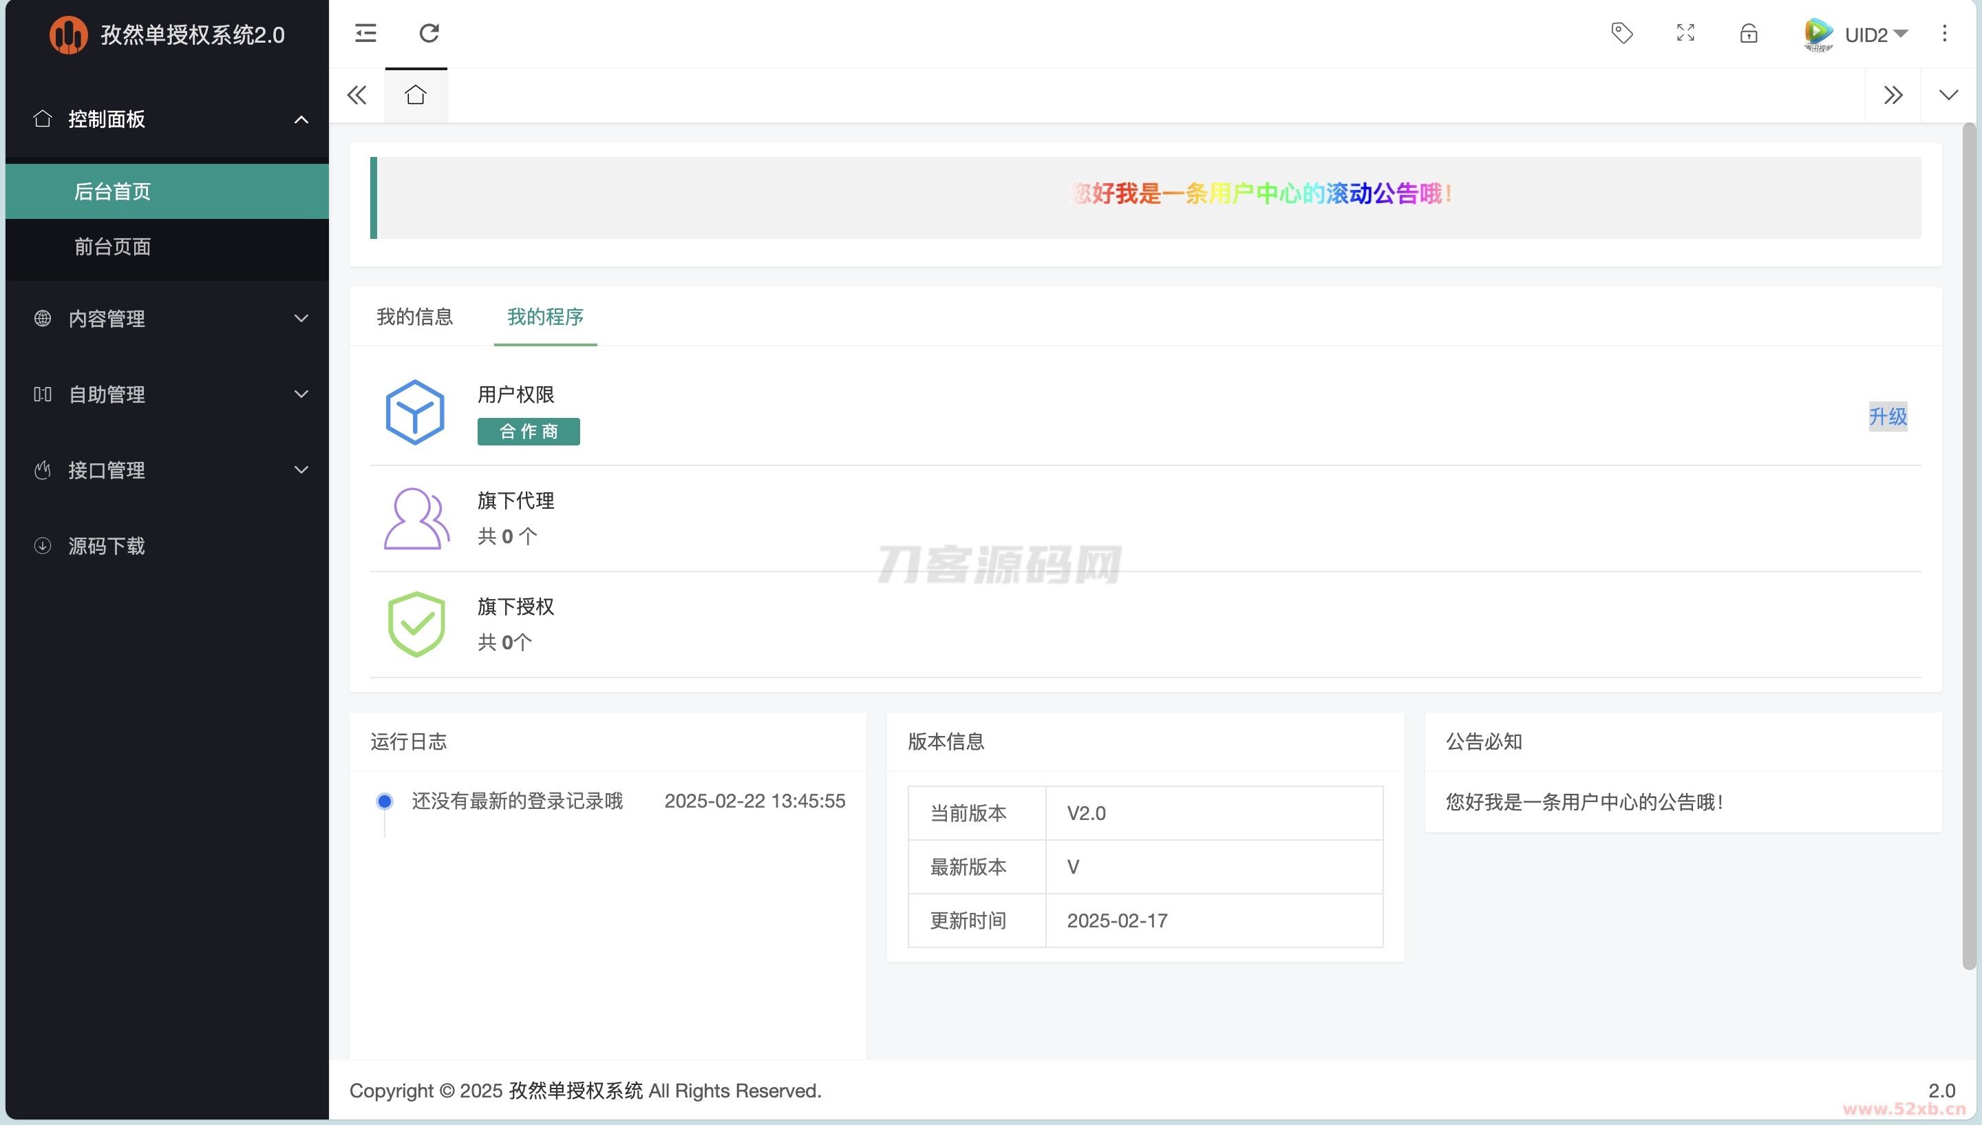Open 前台页面 in the sidebar

point(113,246)
